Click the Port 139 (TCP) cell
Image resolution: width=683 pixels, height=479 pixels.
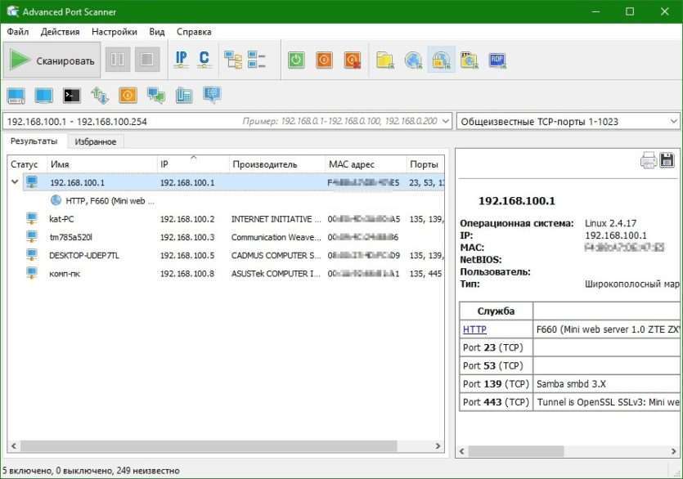tap(497, 383)
